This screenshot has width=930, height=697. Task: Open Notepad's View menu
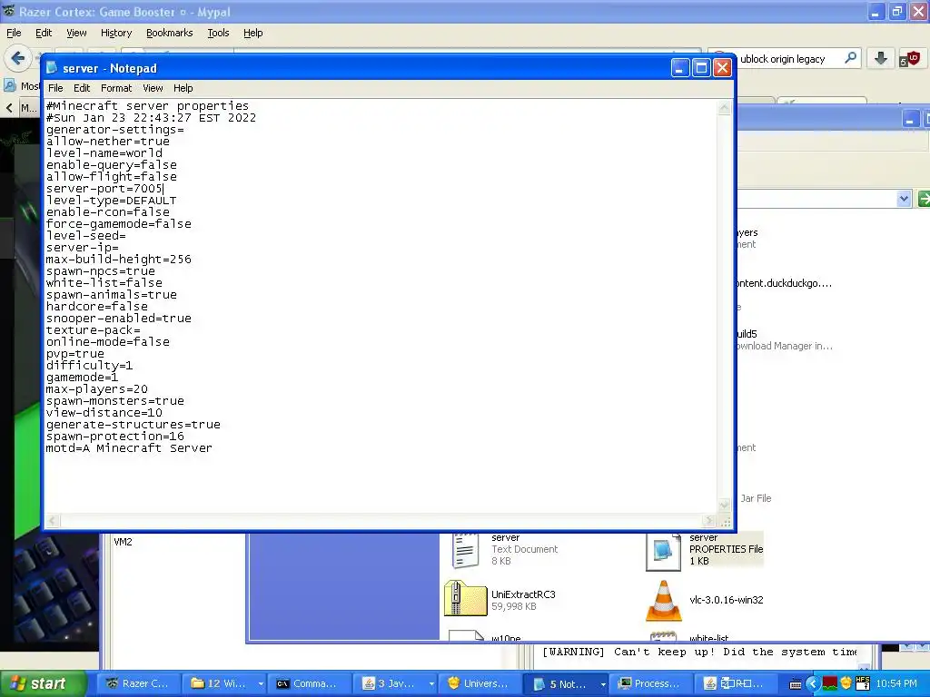153,88
